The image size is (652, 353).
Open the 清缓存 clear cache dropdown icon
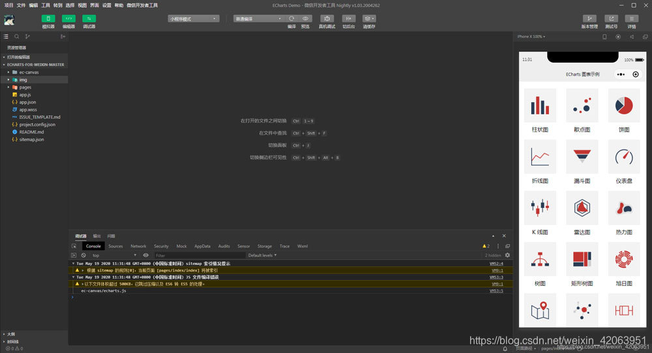coord(369,19)
